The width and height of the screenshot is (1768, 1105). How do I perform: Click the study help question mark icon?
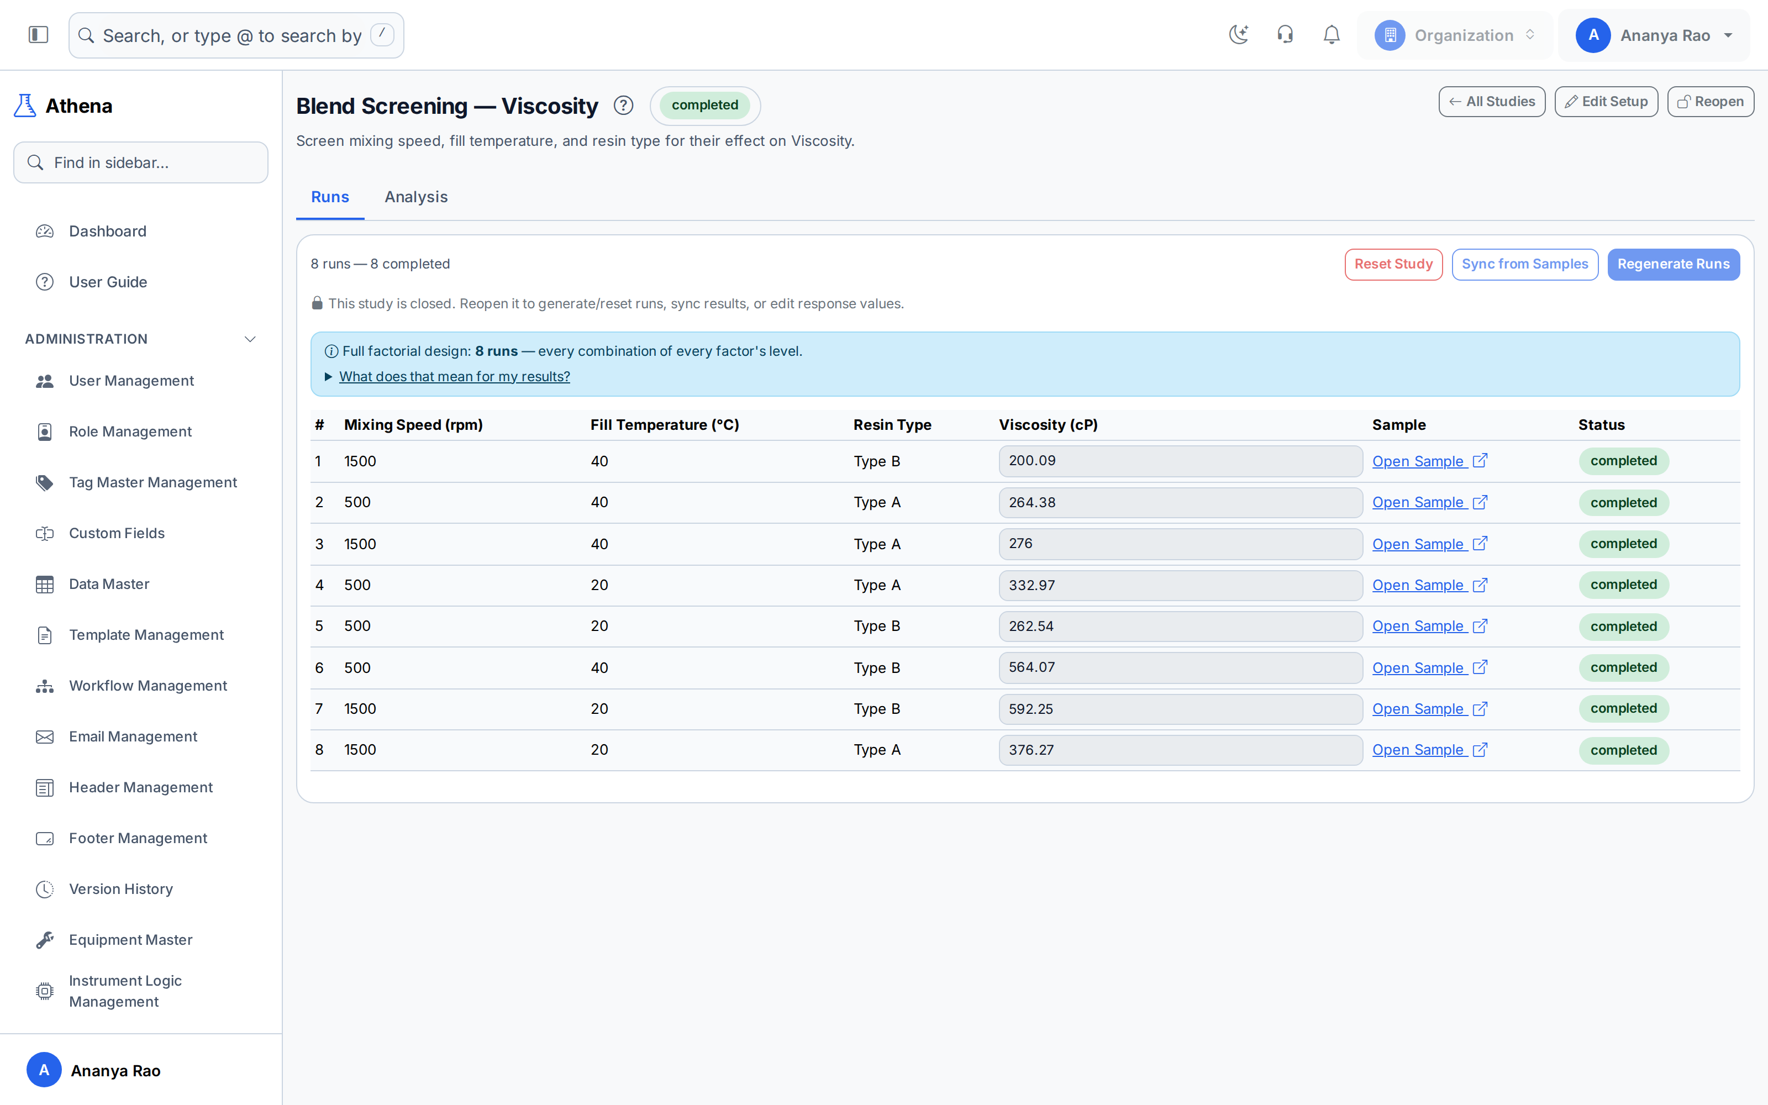(623, 106)
